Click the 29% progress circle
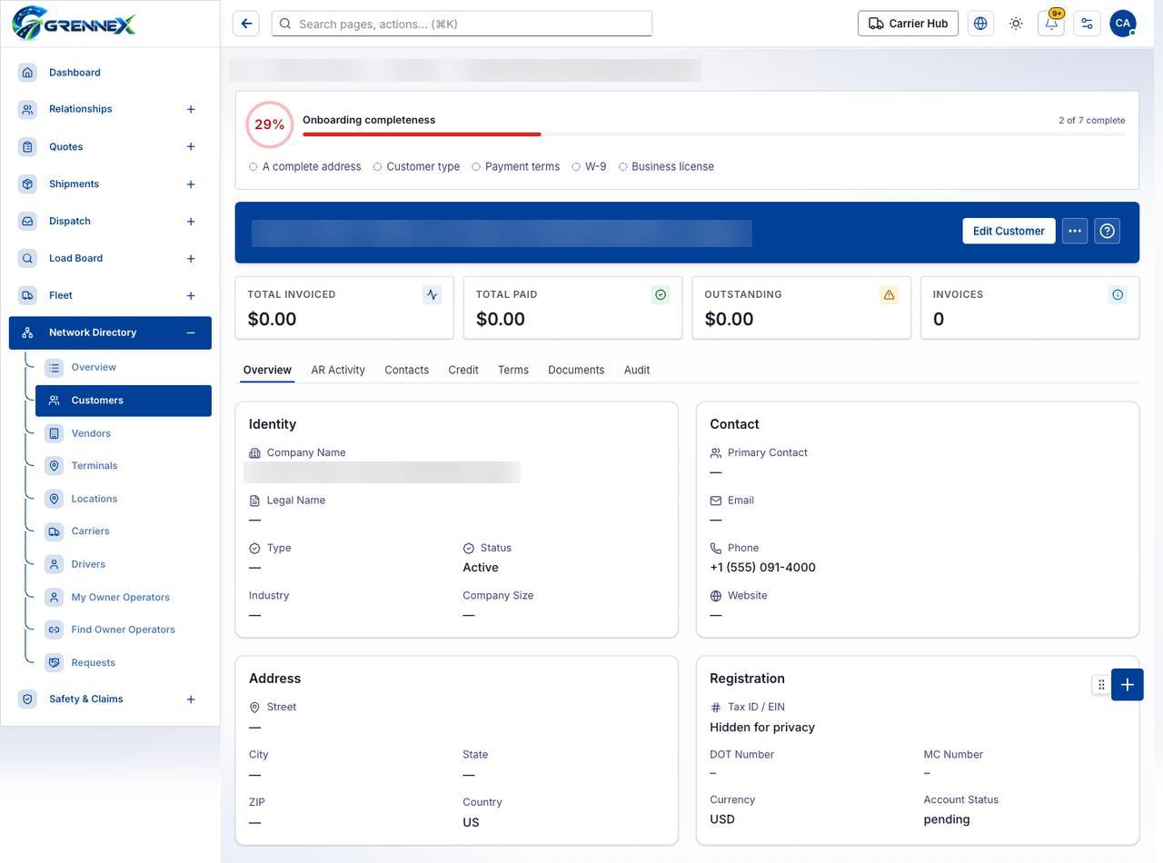This screenshot has width=1163, height=863. 270,124
